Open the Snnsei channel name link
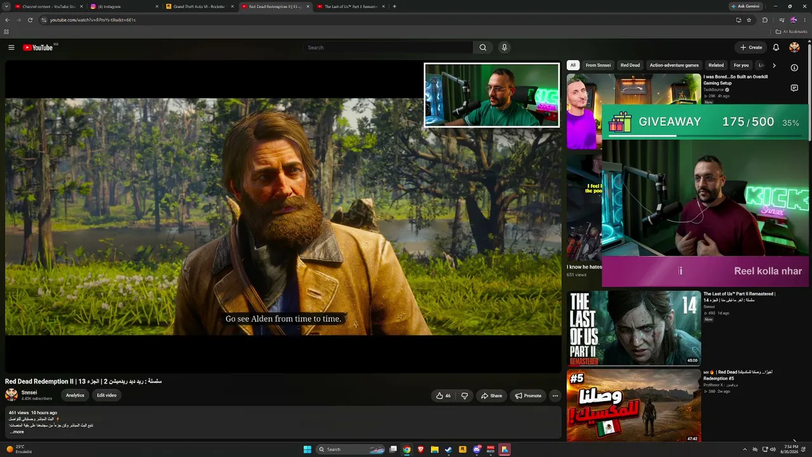812x457 pixels. (x=29, y=392)
